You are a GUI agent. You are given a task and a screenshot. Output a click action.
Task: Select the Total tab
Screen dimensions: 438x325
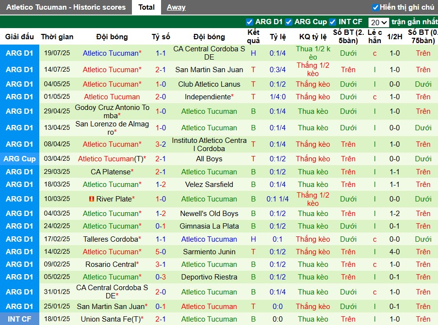point(146,7)
